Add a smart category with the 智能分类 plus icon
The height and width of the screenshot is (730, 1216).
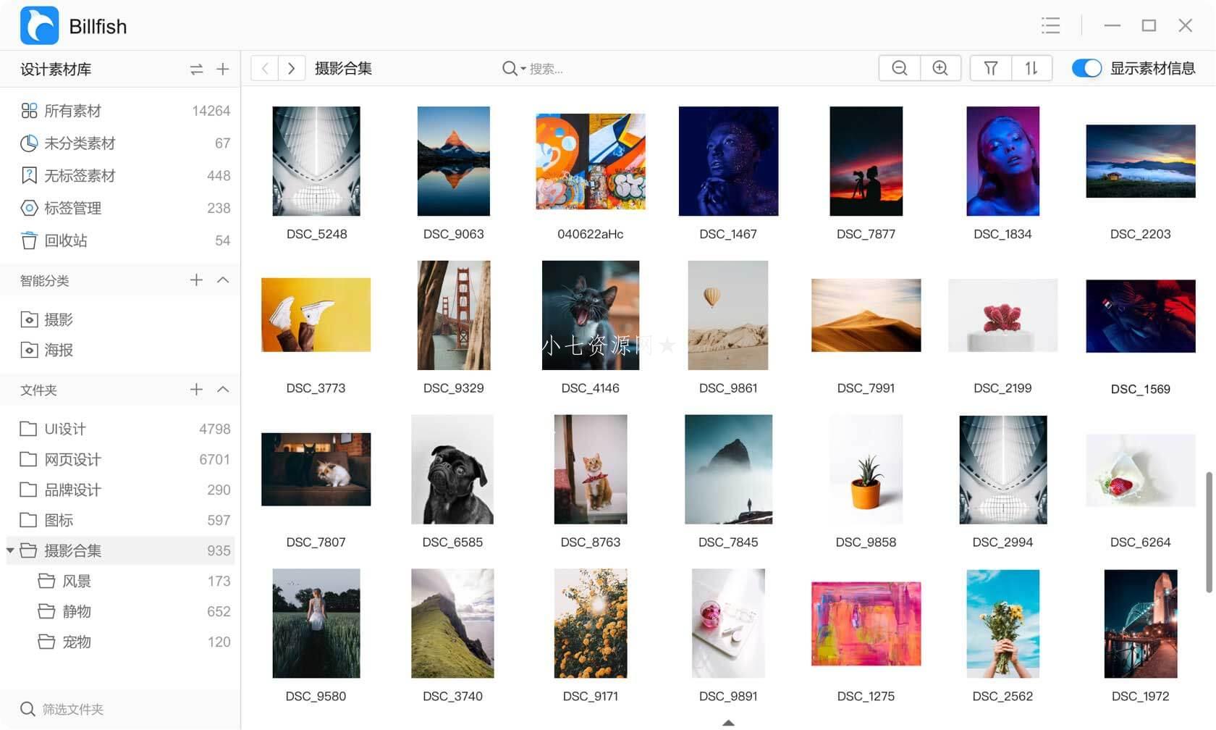[x=195, y=280]
